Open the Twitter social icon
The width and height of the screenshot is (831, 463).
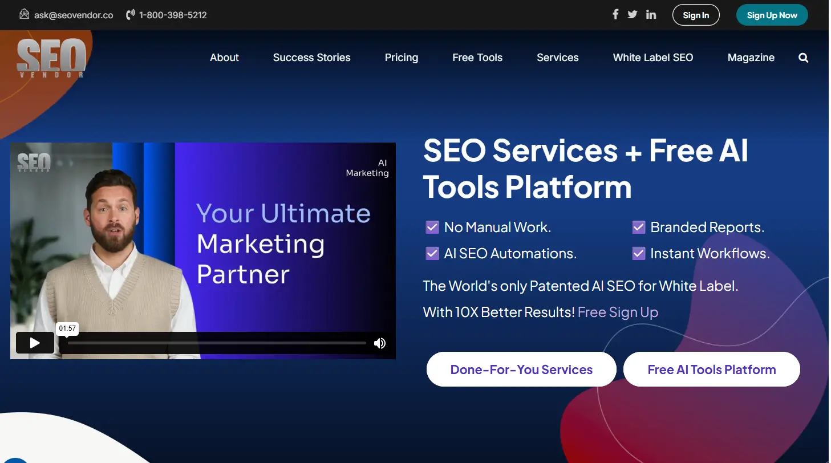[633, 14]
